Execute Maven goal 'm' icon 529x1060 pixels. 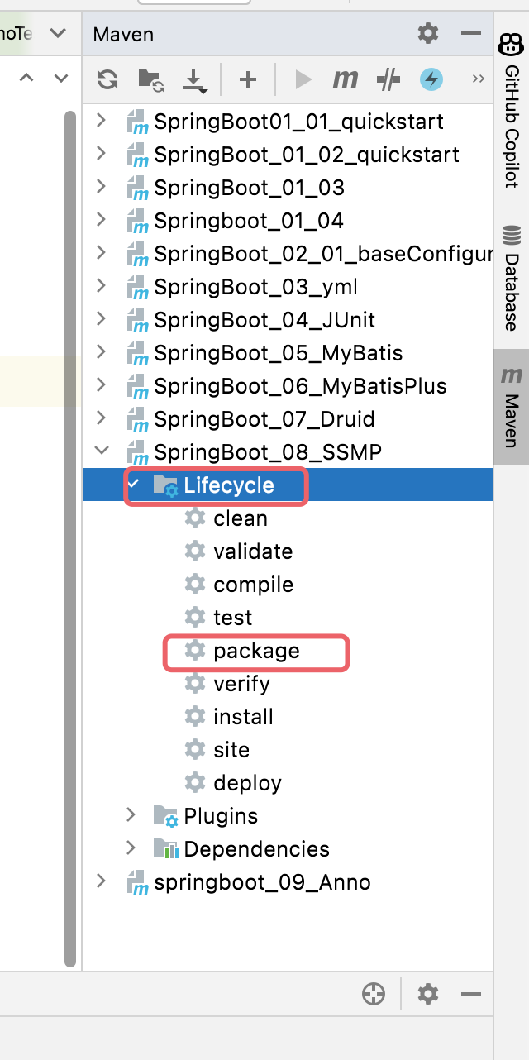346,79
